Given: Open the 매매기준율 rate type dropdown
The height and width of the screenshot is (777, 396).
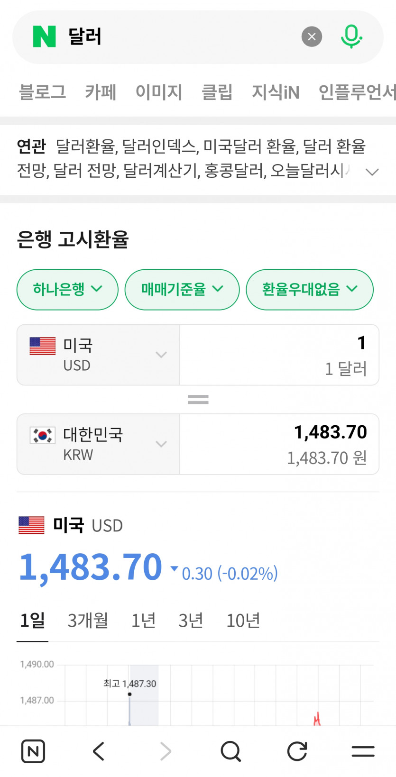Looking at the screenshot, I should 182,289.
